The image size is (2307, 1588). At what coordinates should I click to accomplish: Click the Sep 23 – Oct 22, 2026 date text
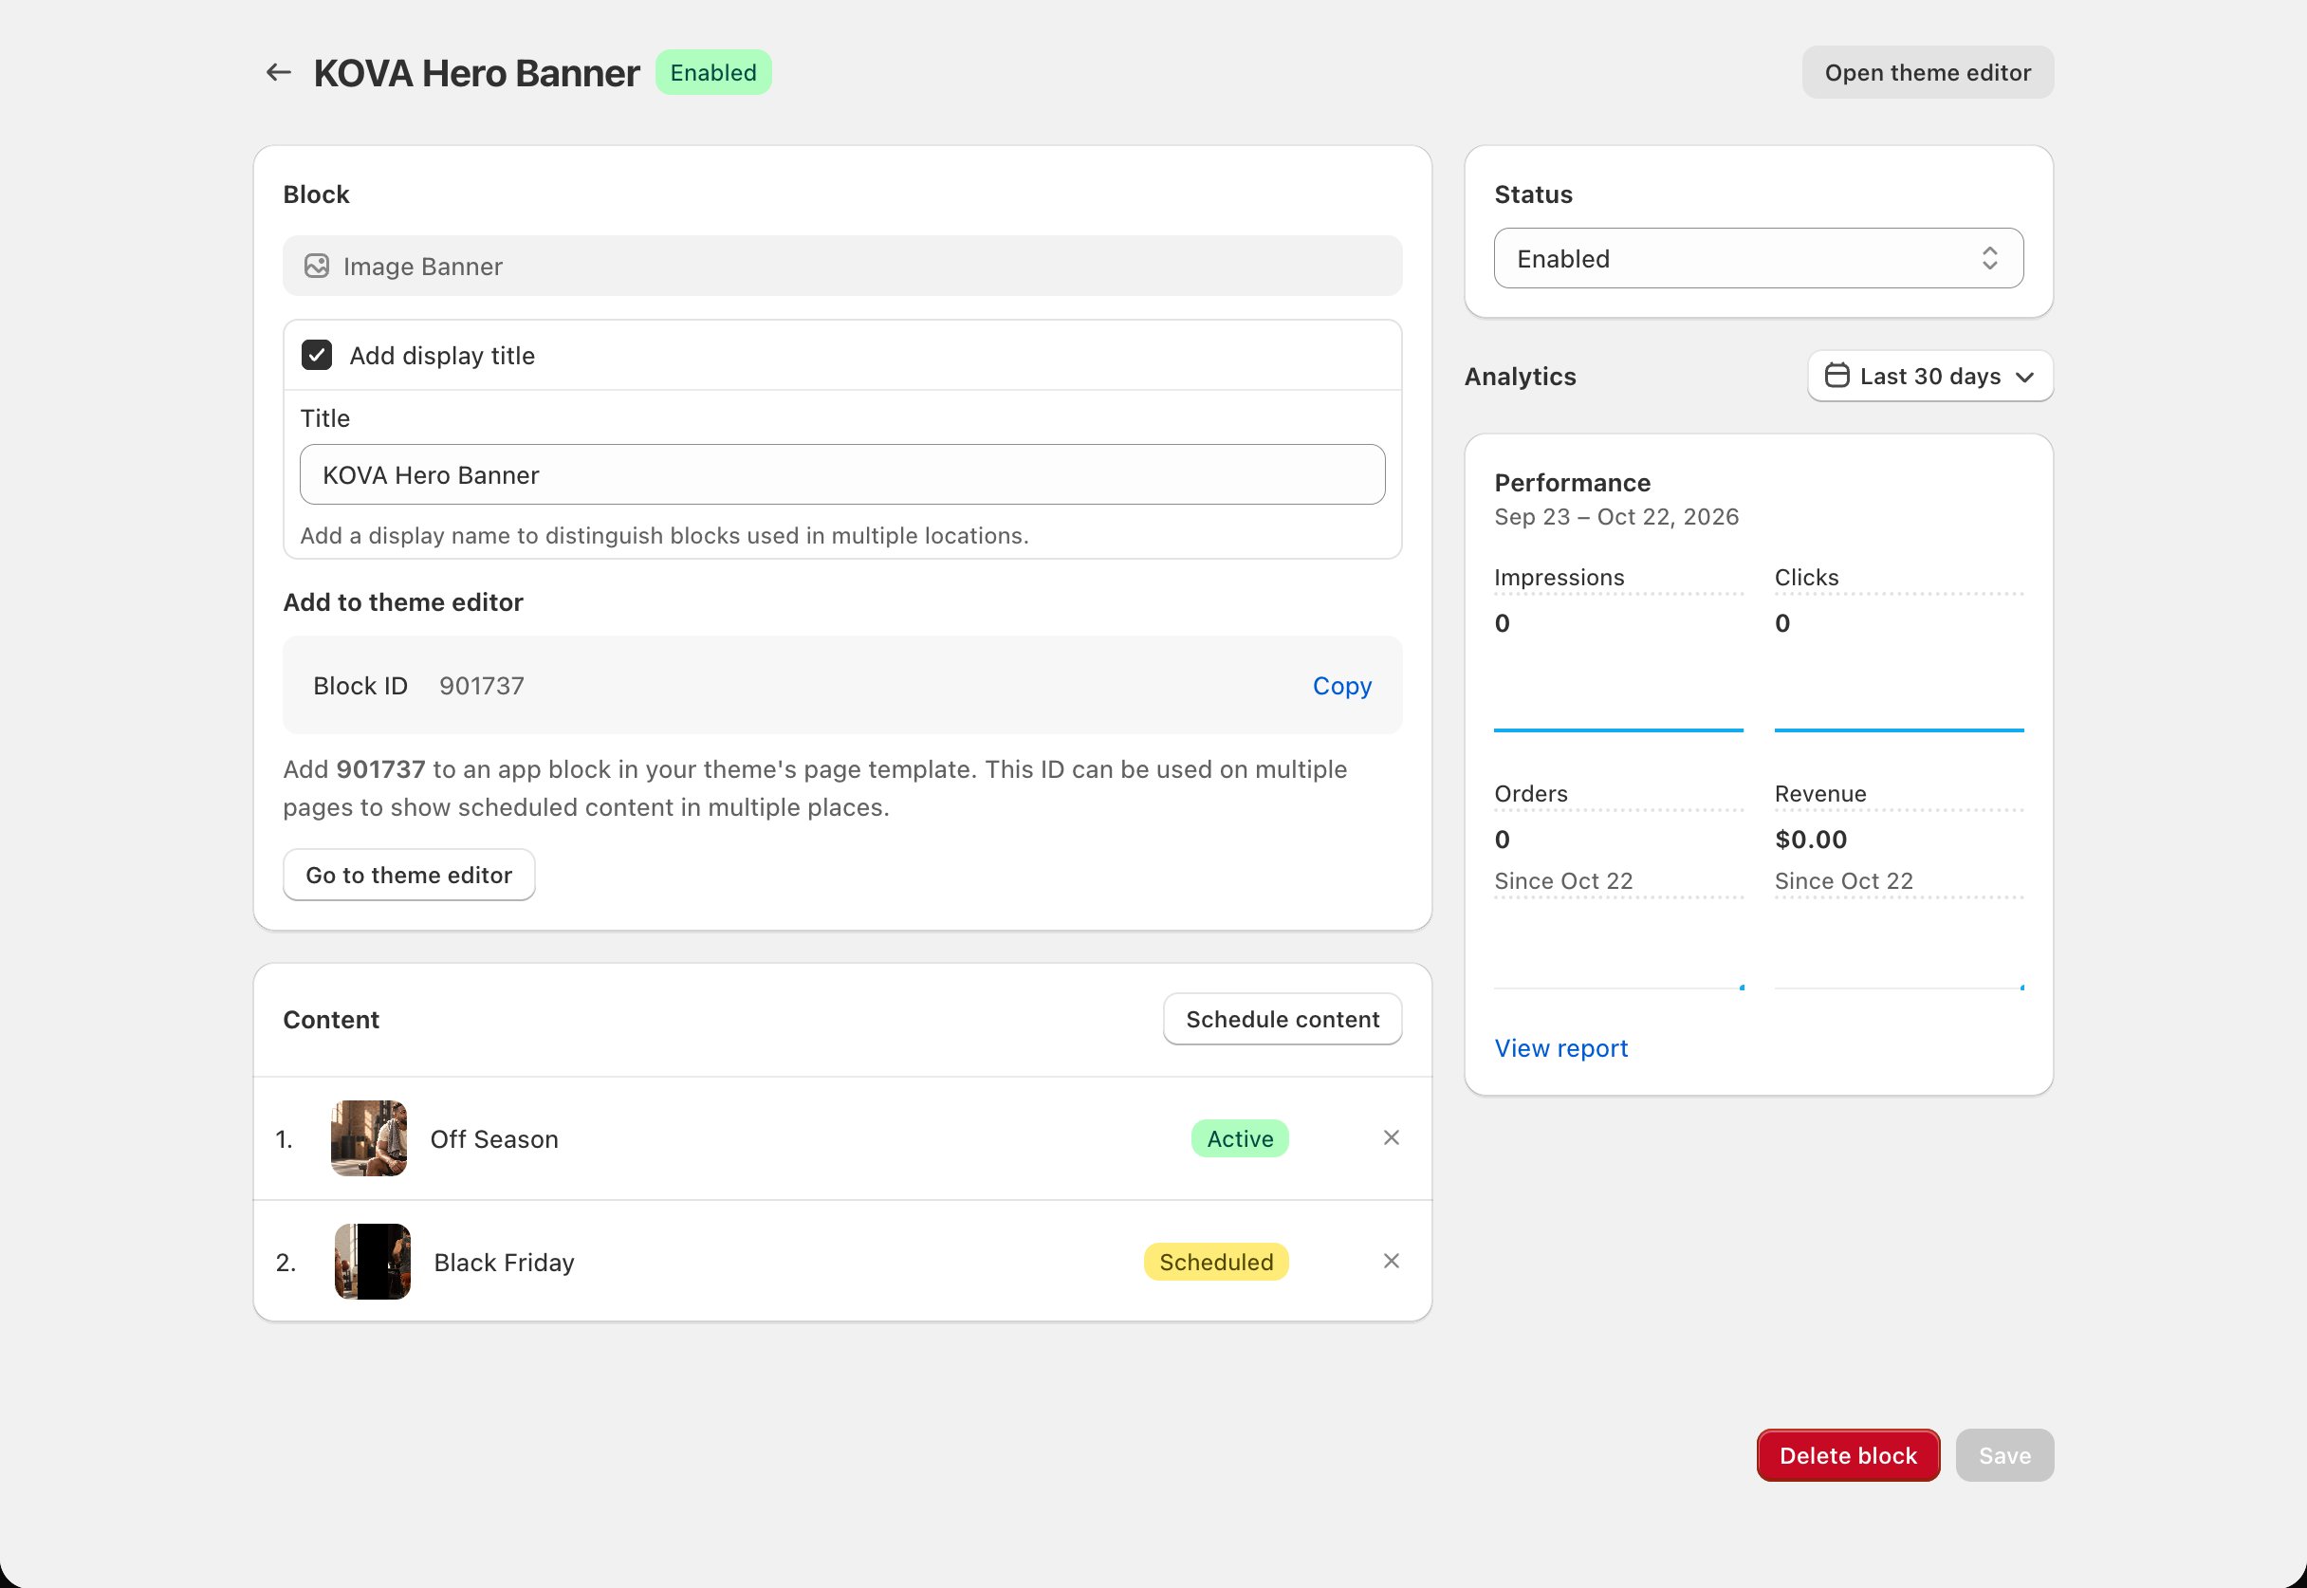[x=1615, y=516]
